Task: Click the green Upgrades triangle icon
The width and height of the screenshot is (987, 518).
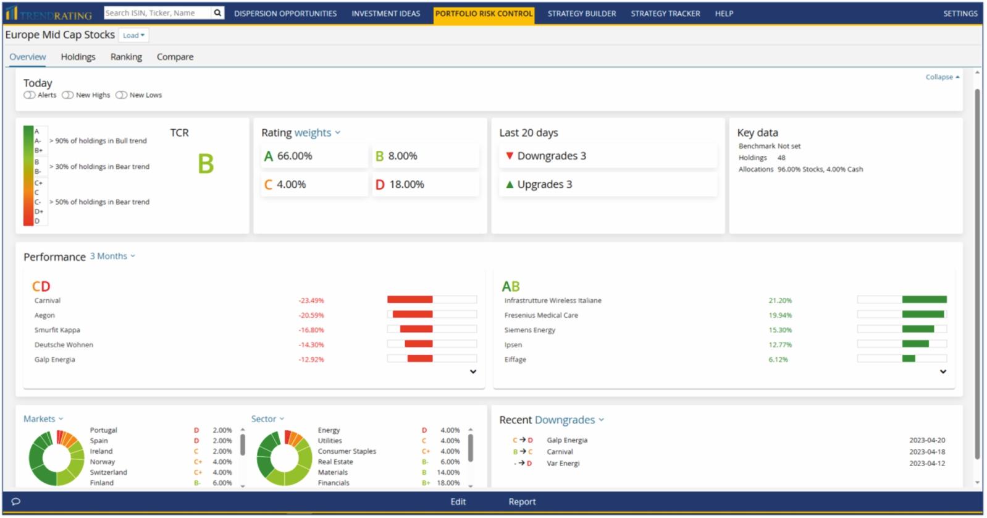Action: pos(510,184)
